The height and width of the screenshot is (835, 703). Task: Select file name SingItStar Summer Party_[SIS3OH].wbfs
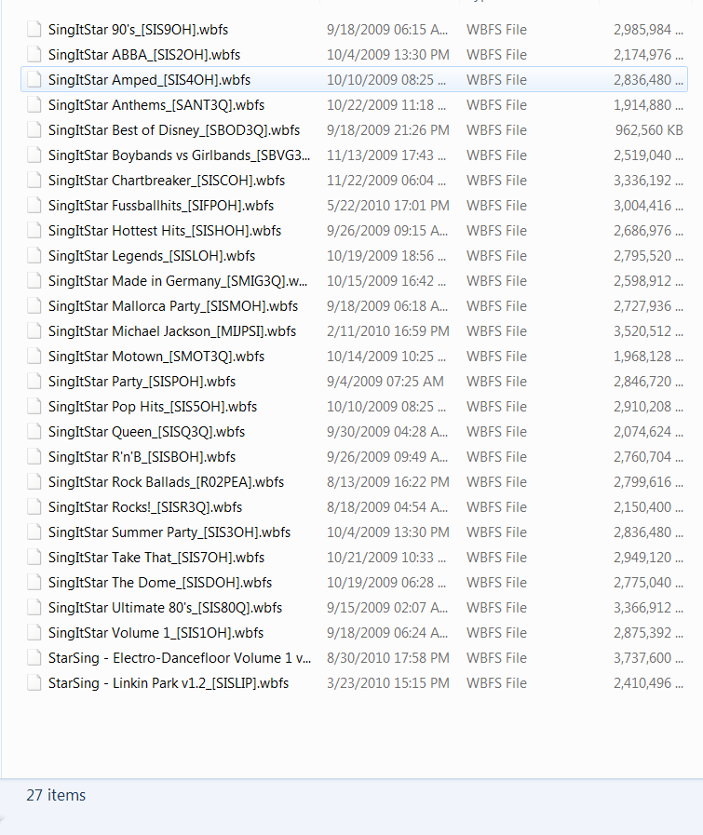pyautogui.click(x=169, y=532)
